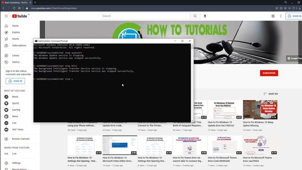Open History in the sidebar
This screenshot has width=302, height=170.
16,62
